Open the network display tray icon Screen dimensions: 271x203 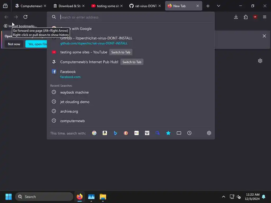(232, 197)
